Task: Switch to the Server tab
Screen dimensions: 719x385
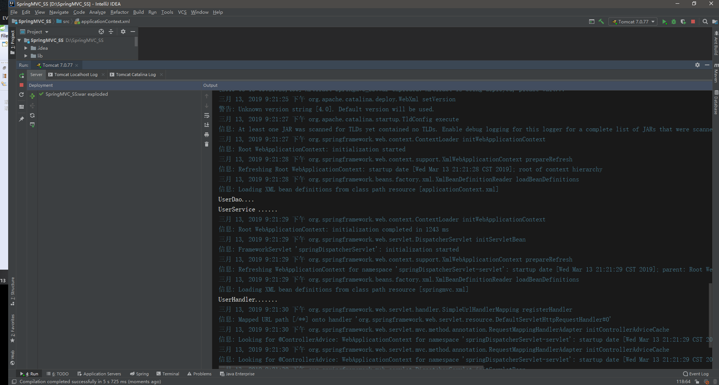Action: [36, 75]
